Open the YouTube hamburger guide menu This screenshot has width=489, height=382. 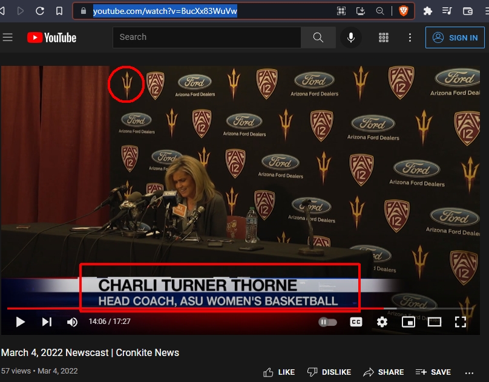[8, 37]
